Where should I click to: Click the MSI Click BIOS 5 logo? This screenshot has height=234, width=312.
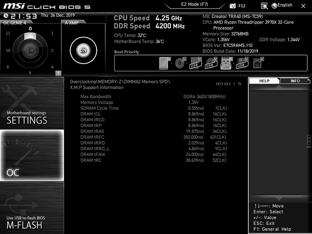pyautogui.click(x=47, y=6)
